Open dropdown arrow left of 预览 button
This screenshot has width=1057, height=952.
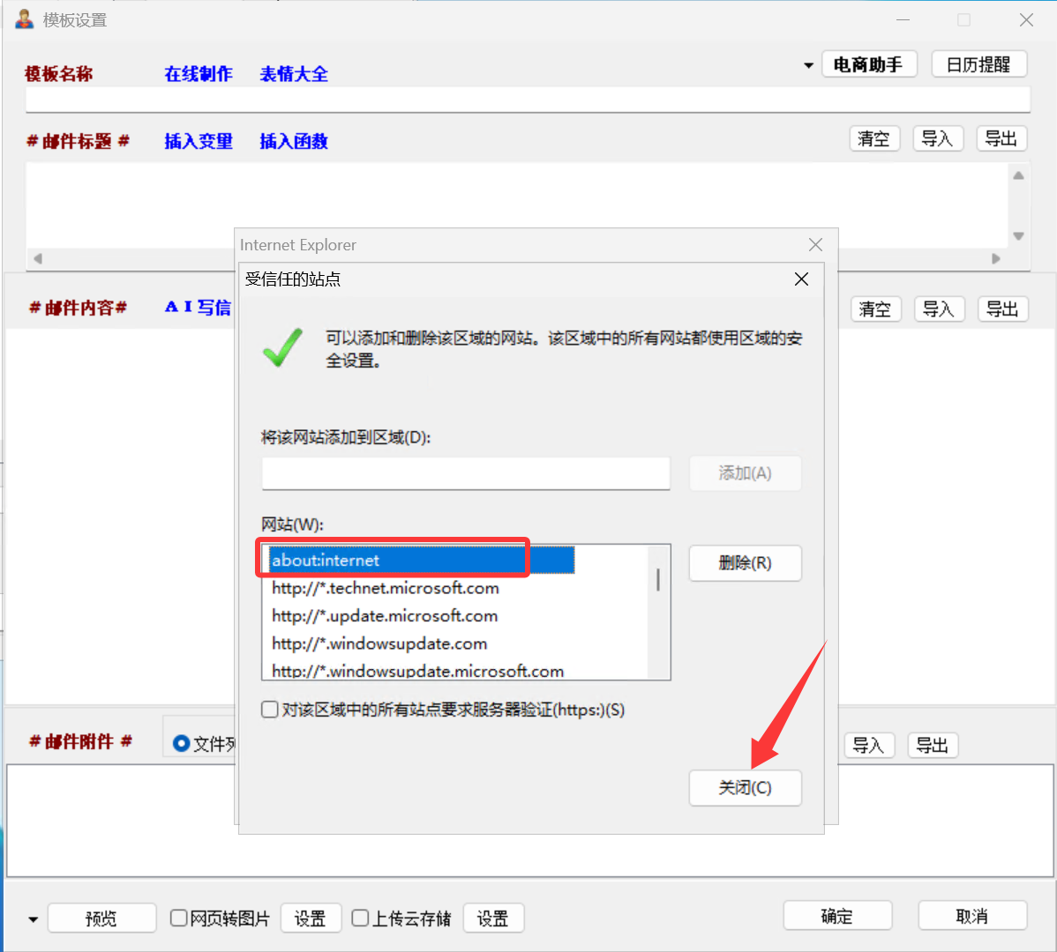(x=33, y=919)
